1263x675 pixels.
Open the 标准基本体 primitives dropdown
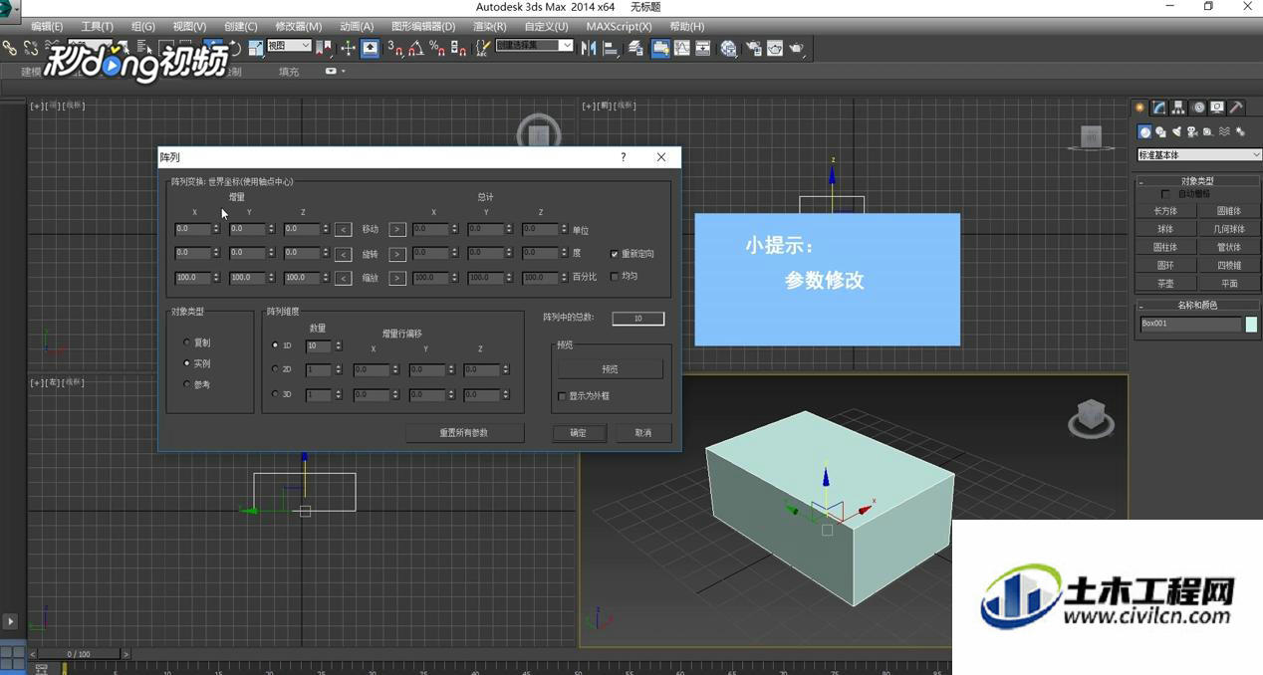point(1199,155)
